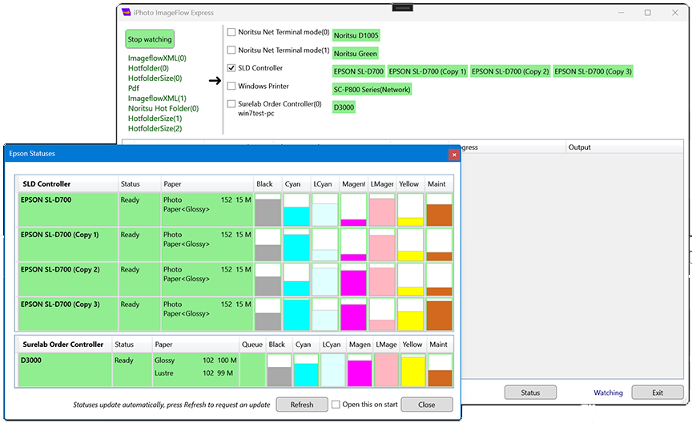Viewport: 692px width, 423px height.
Task: Click Ready status of EPSON SL-D700 (Copy 2)
Action: pyautogui.click(x=130, y=270)
